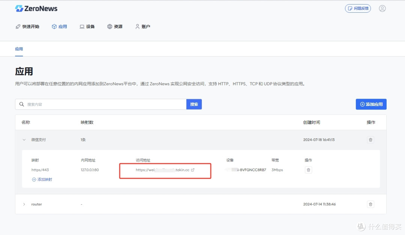Click the 访问地址 column label
The image size is (405, 235).
(143, 160)
